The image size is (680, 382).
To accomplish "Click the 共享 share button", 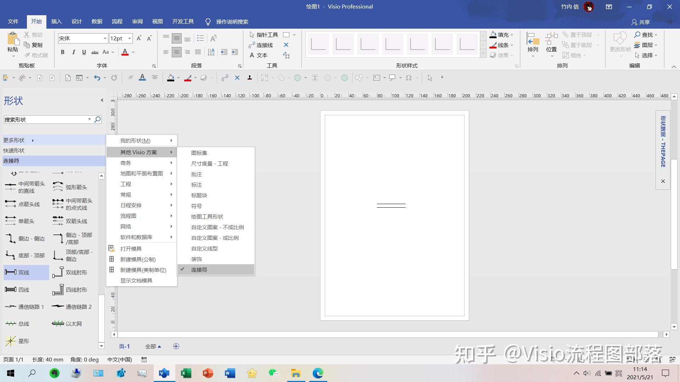I will click(640, 22).
